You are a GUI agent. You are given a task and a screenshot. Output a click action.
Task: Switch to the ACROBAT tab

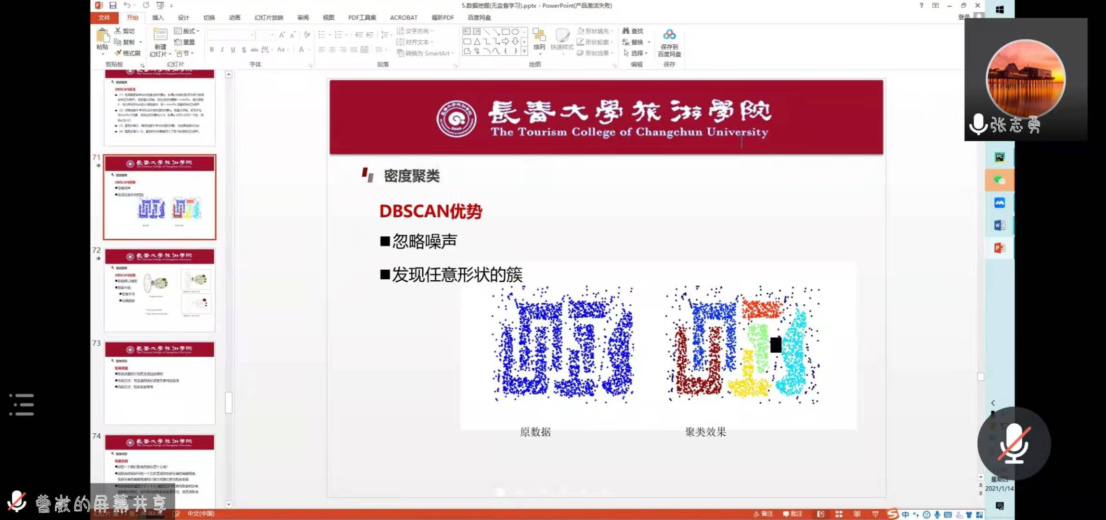tap(403, 17)
